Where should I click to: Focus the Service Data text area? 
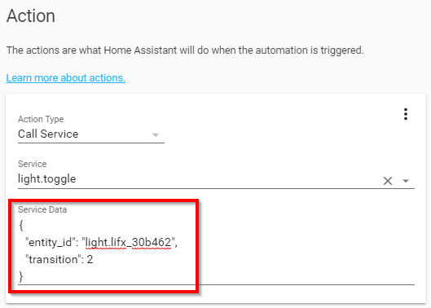(216, 251)
